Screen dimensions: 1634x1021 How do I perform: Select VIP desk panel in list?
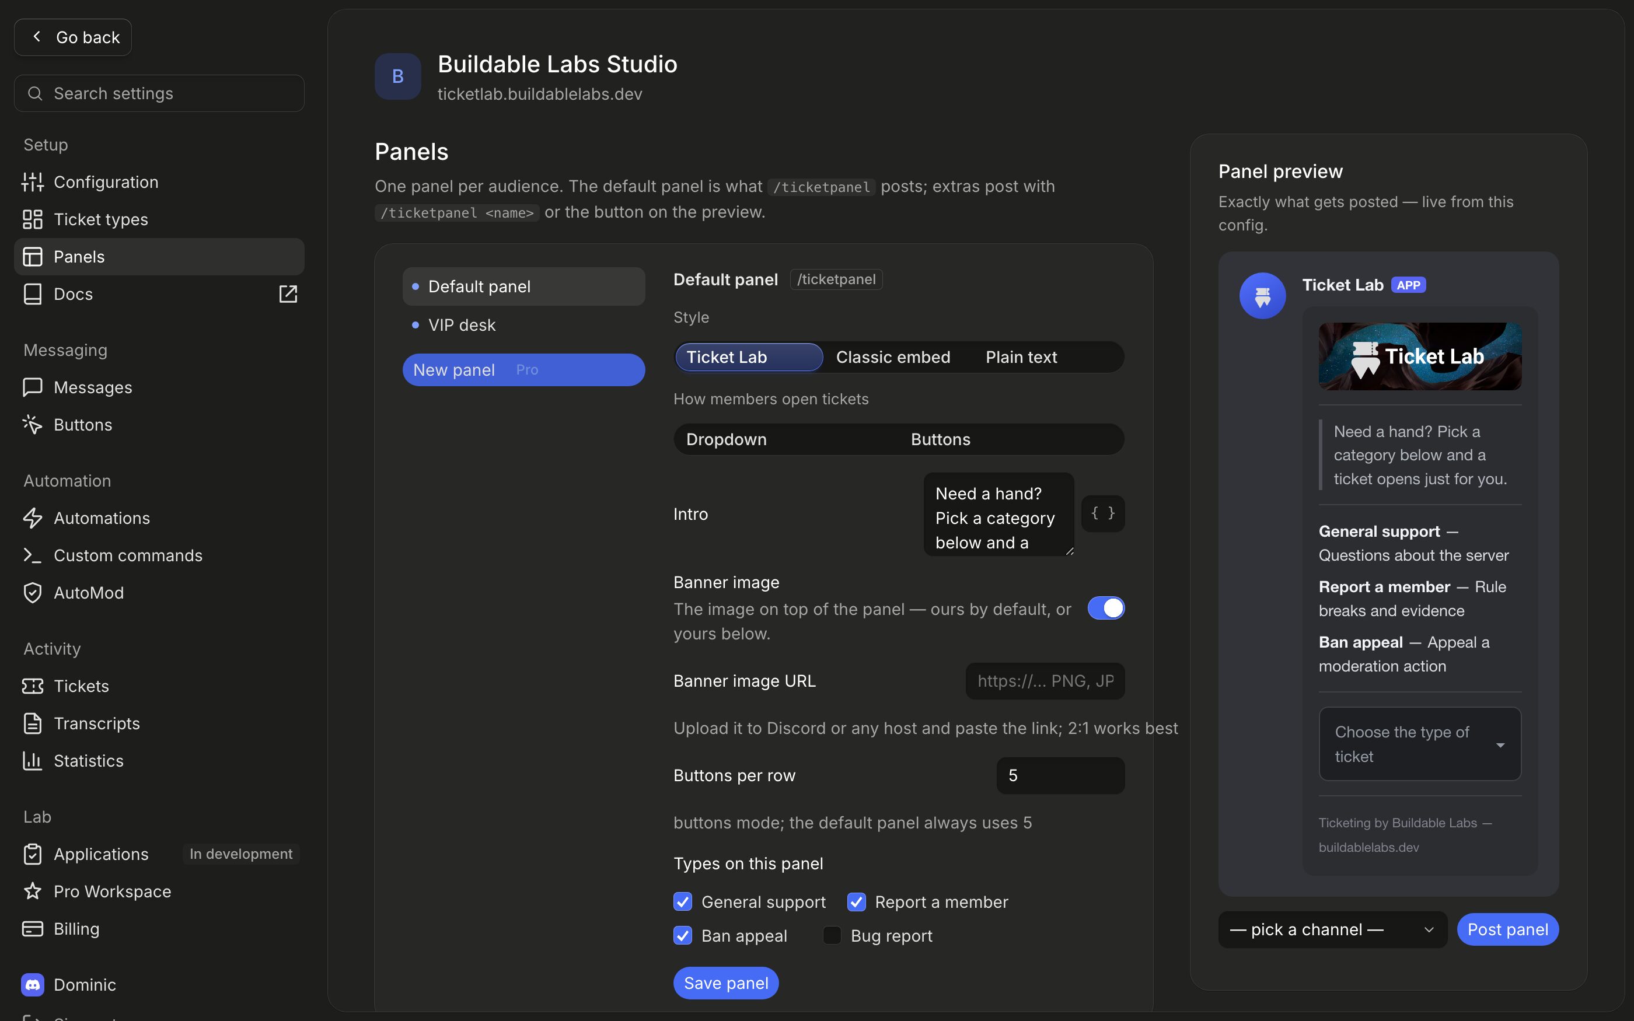point(523,325)
